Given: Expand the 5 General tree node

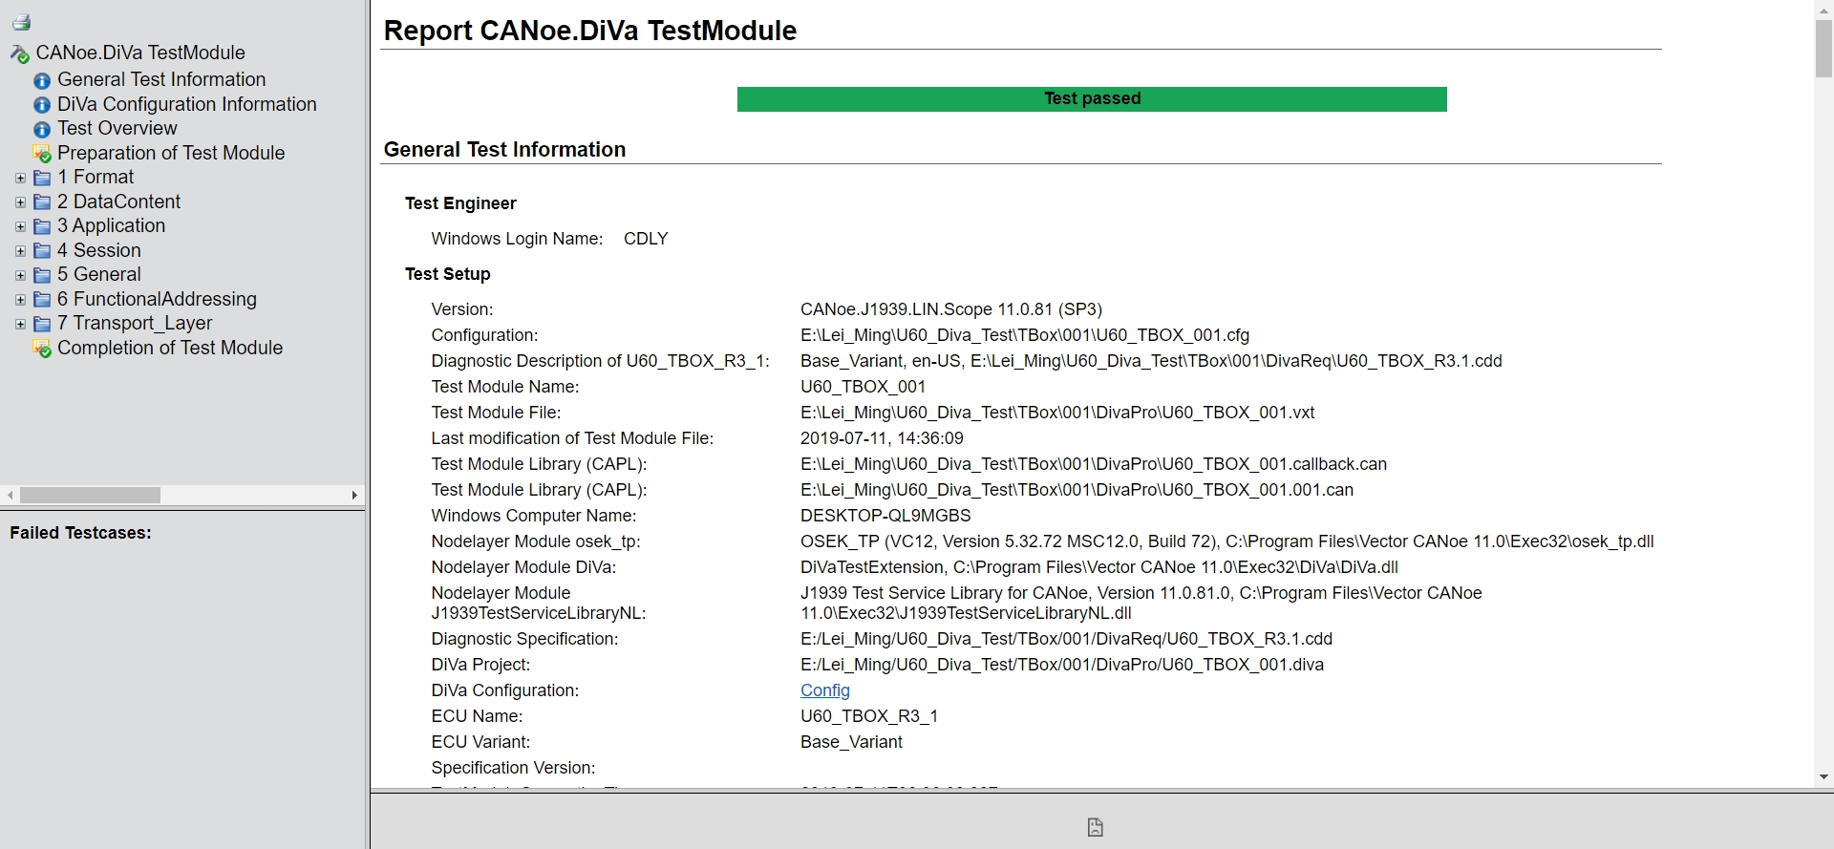Looking at the screenshot, I should (20, 275).
